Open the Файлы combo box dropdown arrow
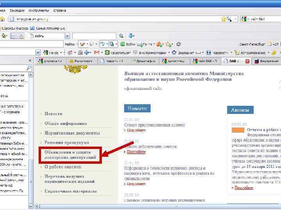The width and height of the screenshot is (281, 210). tap(67, 36)
